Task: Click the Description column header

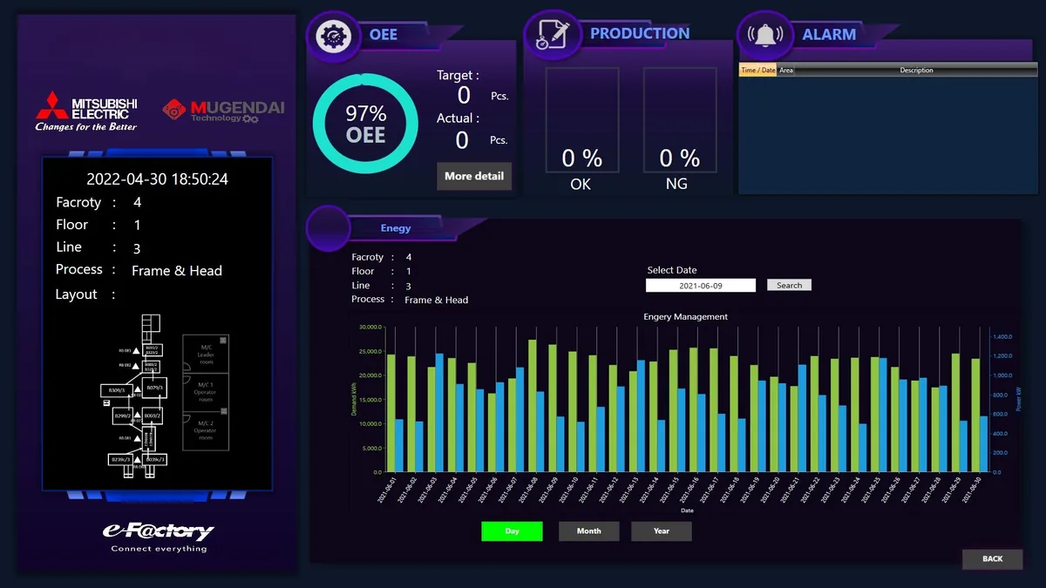Action: tap(916, 71)
